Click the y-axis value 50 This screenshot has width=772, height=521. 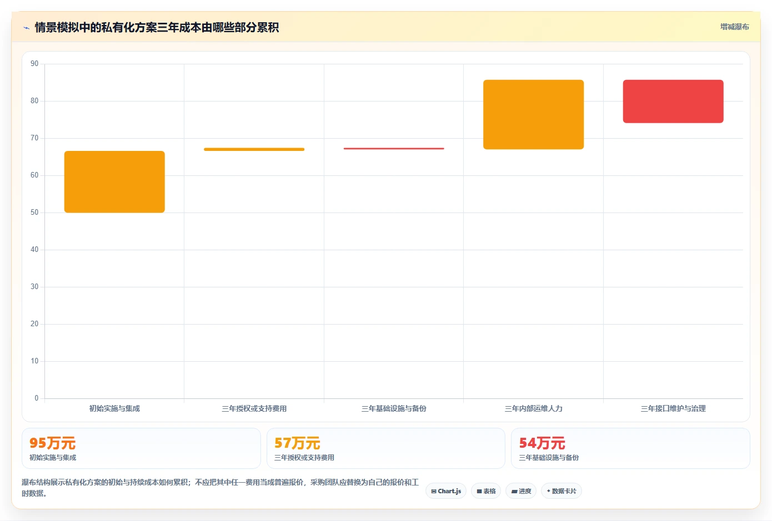coord(34,213)
